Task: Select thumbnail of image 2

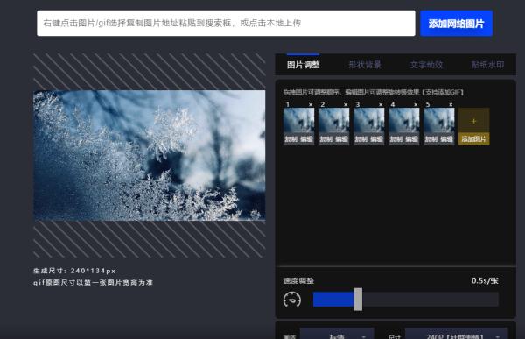Action: click(334, 120)
